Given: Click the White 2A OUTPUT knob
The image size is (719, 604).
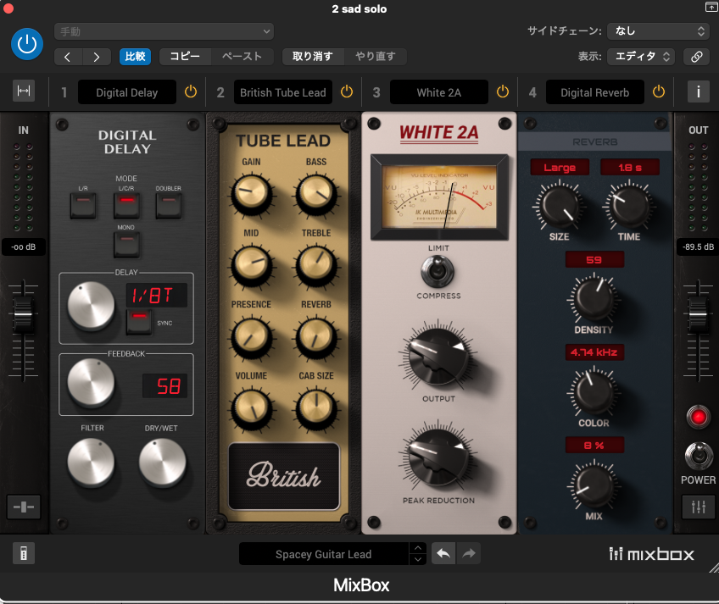Looking at the screenshot, I should pyautogui.click(x=438, y=357).
